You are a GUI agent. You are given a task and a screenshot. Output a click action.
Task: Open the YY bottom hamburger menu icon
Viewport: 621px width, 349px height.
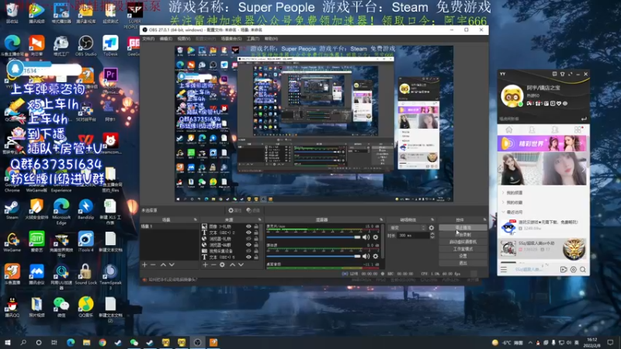[504, 269]
